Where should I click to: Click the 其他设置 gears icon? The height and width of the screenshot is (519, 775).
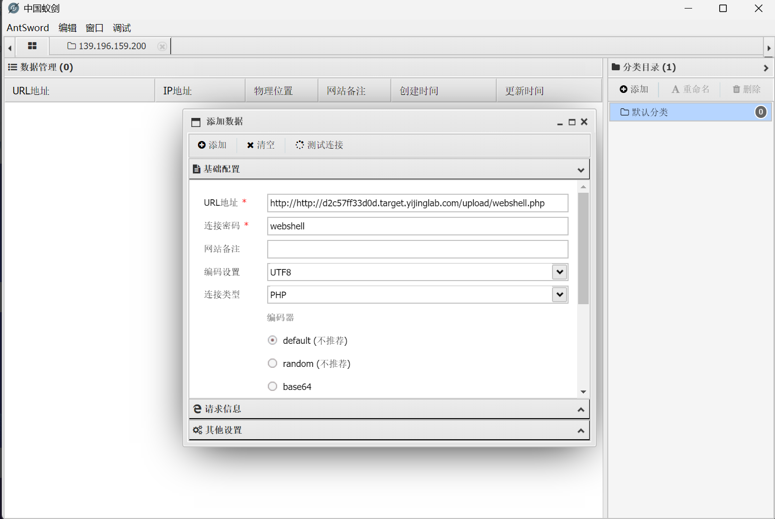click(x=197, y=430)
